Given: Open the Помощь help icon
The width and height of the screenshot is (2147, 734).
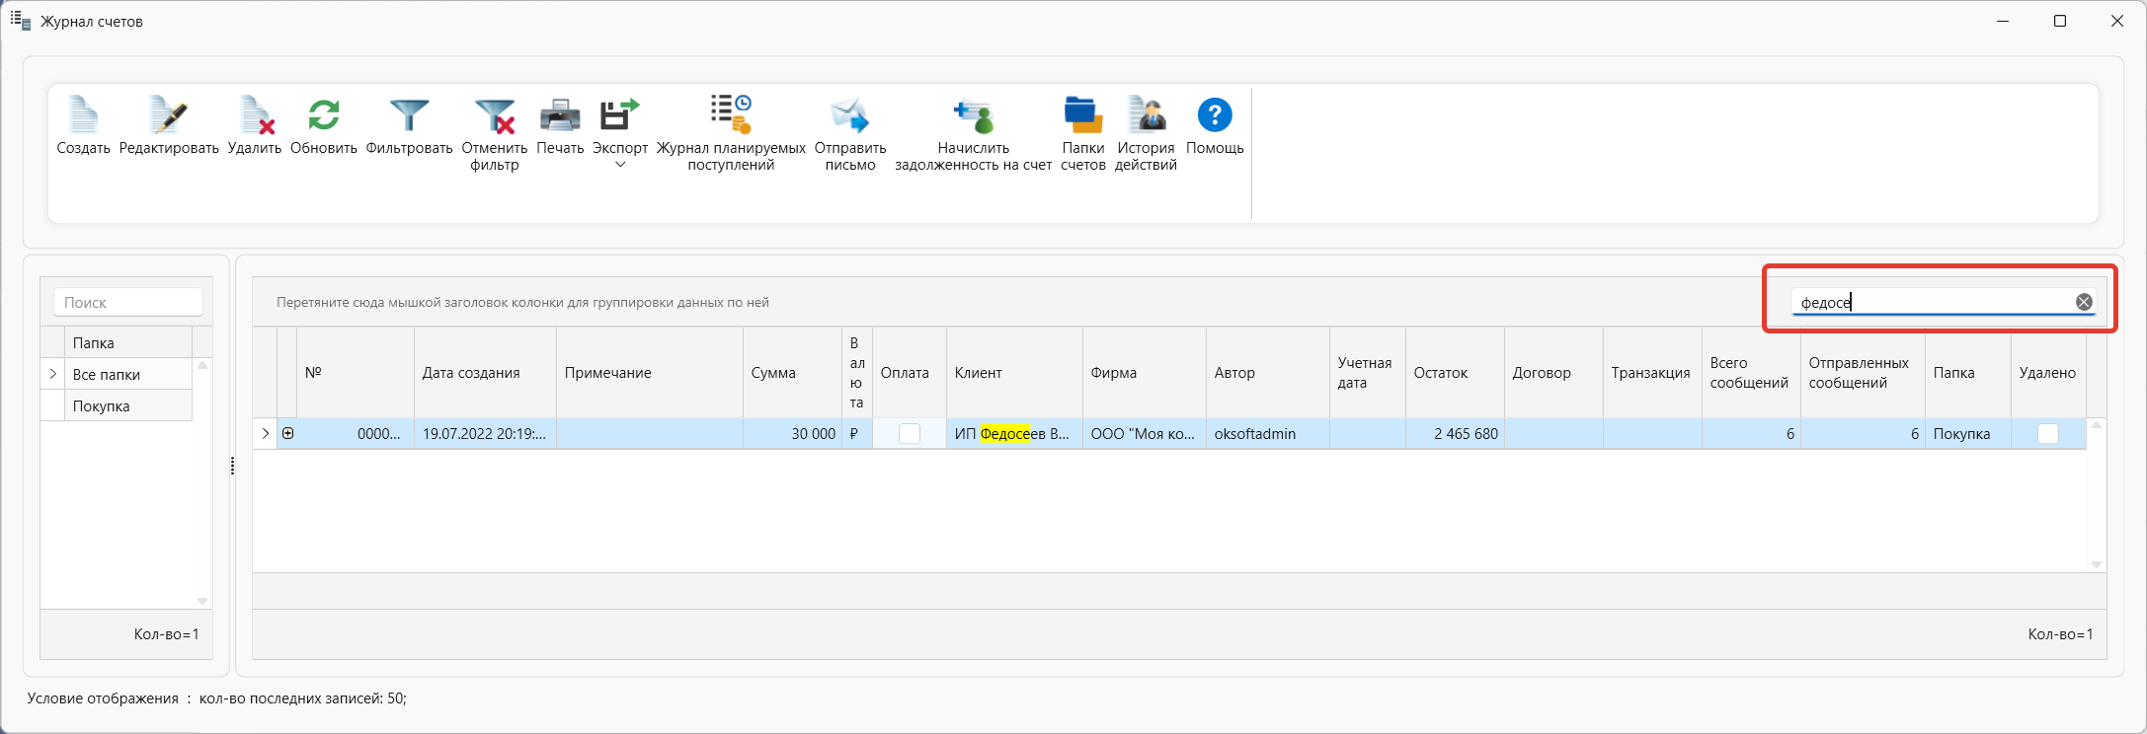Looking at the screenshot, I should click(1215, 114).
